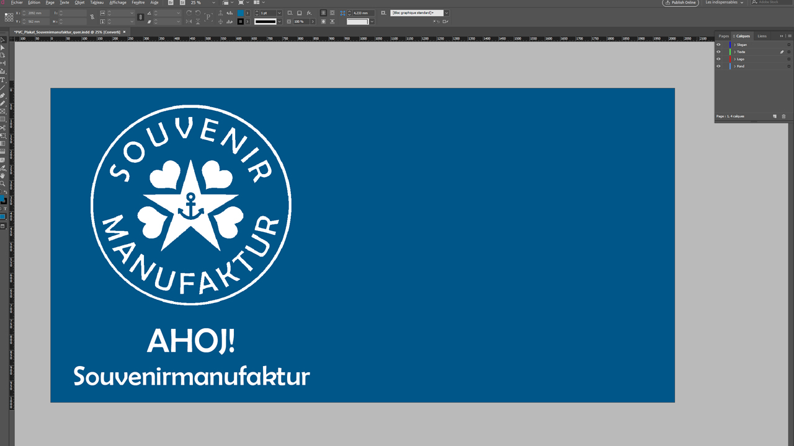Viewport: 794px width, 446px height.
Task: Toggle selection square of Logo layer
Action: coord(789,59)
